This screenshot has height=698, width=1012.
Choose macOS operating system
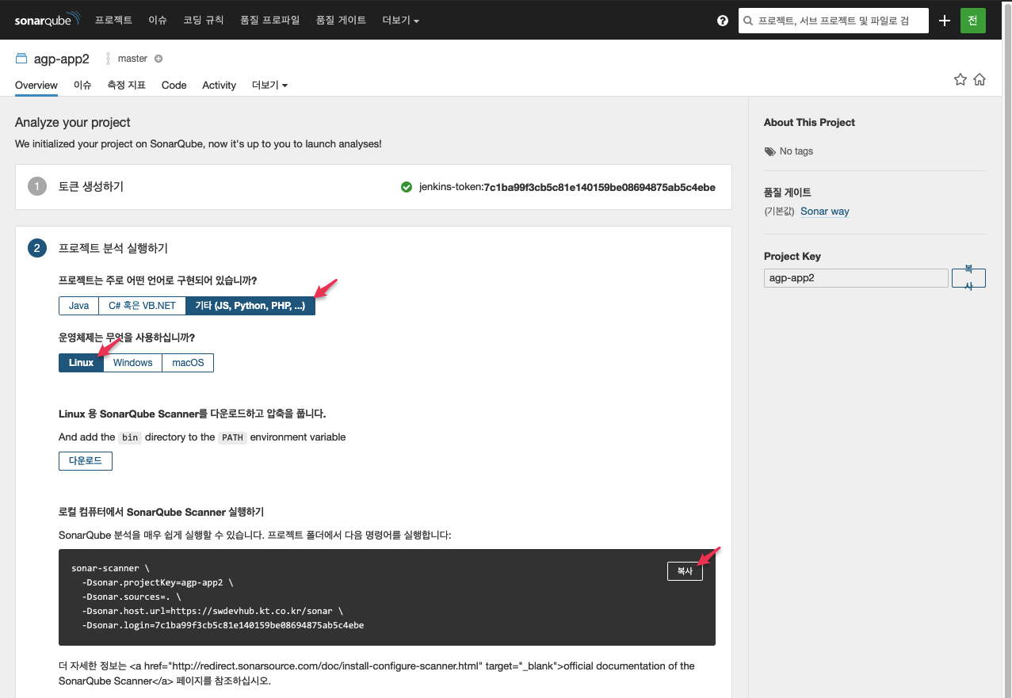[188, 363]
